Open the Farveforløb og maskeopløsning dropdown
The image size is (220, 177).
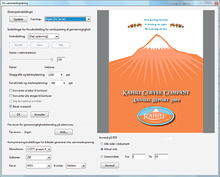[x=58, y=83]
